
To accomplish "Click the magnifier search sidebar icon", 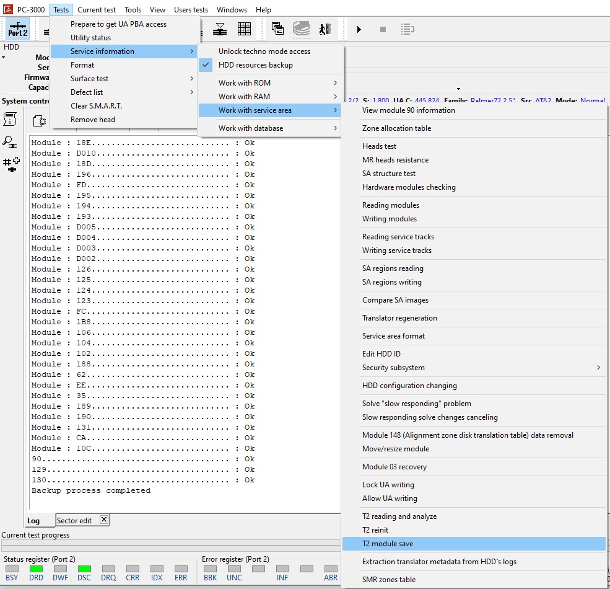I will pos(11,143).
